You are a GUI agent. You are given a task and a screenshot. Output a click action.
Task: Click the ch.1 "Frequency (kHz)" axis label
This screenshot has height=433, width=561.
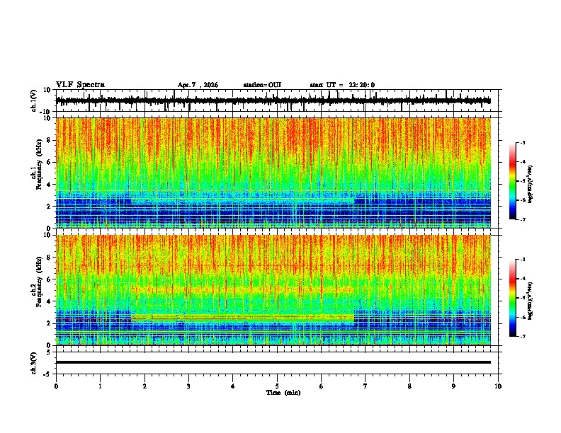coord(39,164)
